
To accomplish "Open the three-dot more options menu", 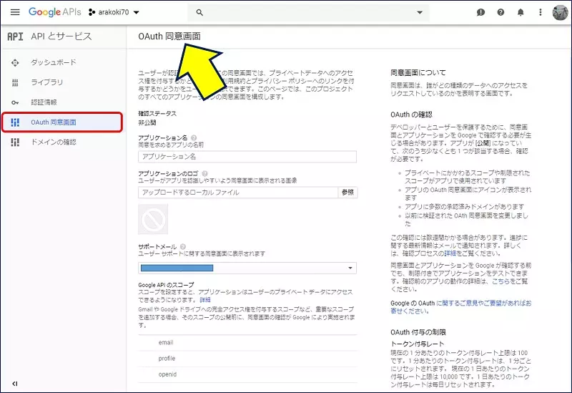I will [541, 12].
